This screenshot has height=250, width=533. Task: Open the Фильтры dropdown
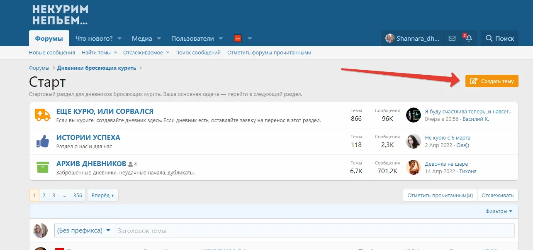point(499,211)
